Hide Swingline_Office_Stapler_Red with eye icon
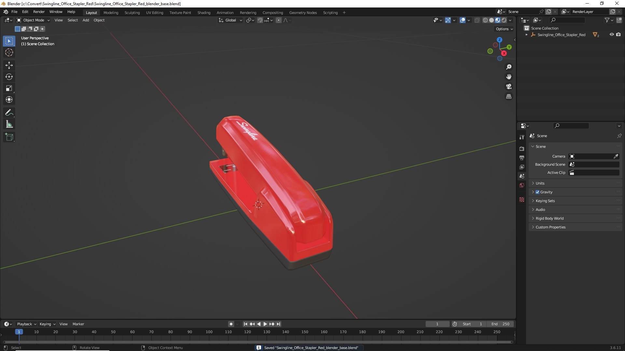 point(612,34)
